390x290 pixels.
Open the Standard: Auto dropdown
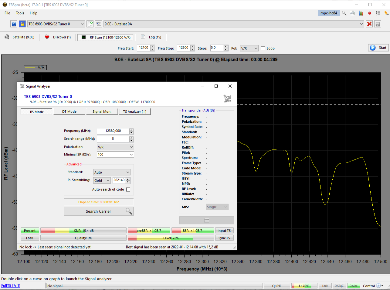coord(112,172)
